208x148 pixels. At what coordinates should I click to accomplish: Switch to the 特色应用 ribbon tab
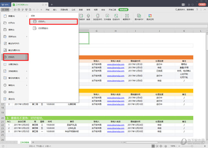click(x=123, y=10)
